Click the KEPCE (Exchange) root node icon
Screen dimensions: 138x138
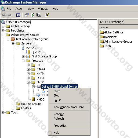pyautogui.click(x=3, y=22)
